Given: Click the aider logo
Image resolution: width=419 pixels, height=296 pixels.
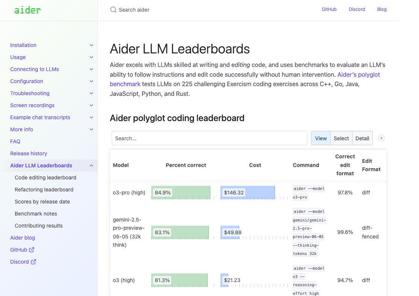Looking at the screenshot, I should point(27,10).
